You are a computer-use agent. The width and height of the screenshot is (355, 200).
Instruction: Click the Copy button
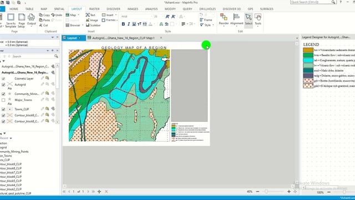coord(44,15)
